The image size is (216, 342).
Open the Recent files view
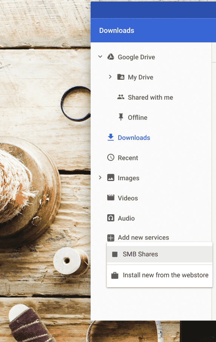tap(128, 158)
